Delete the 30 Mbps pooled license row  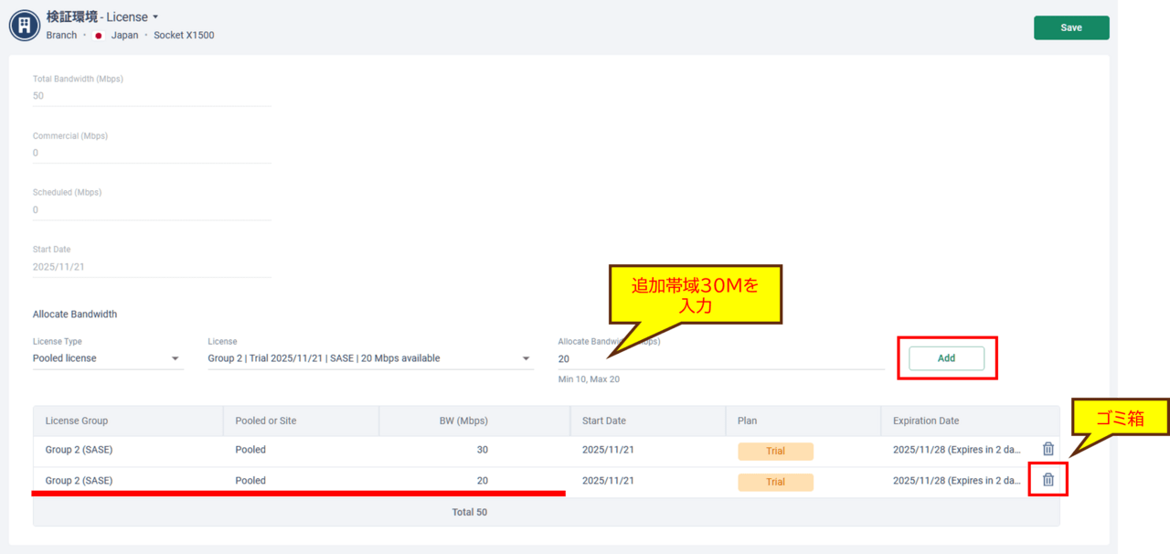(x=1048, y=449)
